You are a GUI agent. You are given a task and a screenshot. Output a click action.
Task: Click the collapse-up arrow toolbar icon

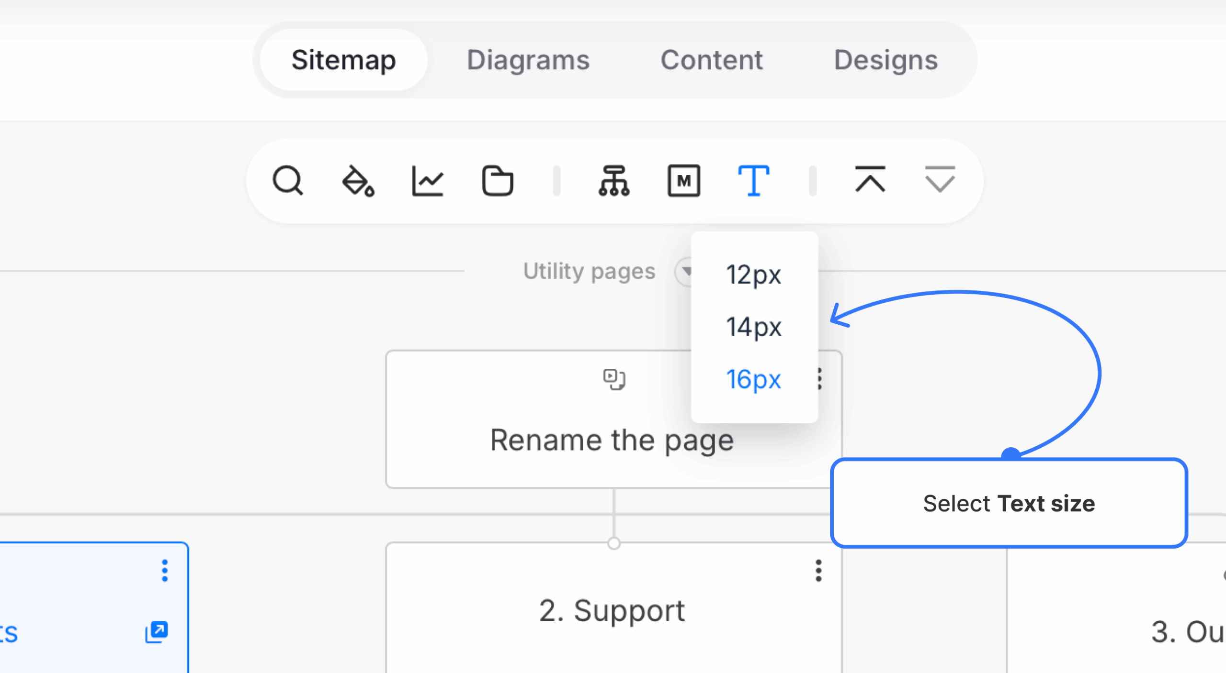coord(870,179)
